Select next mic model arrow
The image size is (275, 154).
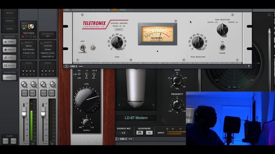tap(153, 105)
